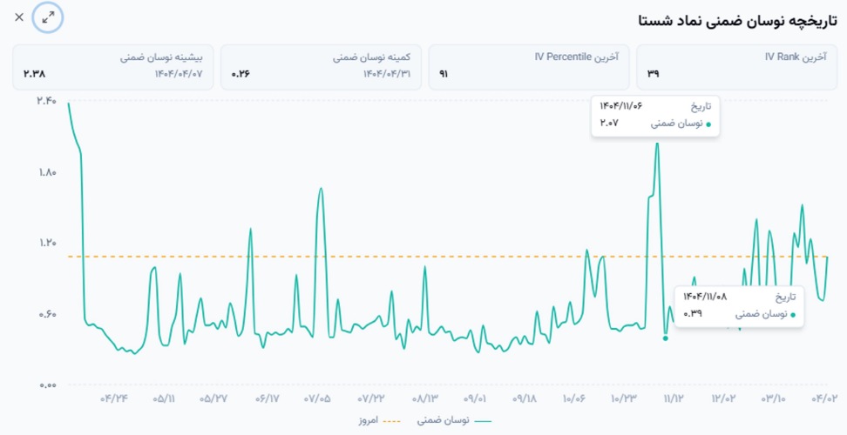Click the tooltip value ۲.۰۷
Image resolution: width=847 pixels, height=435 pixels.
[609, 123]
